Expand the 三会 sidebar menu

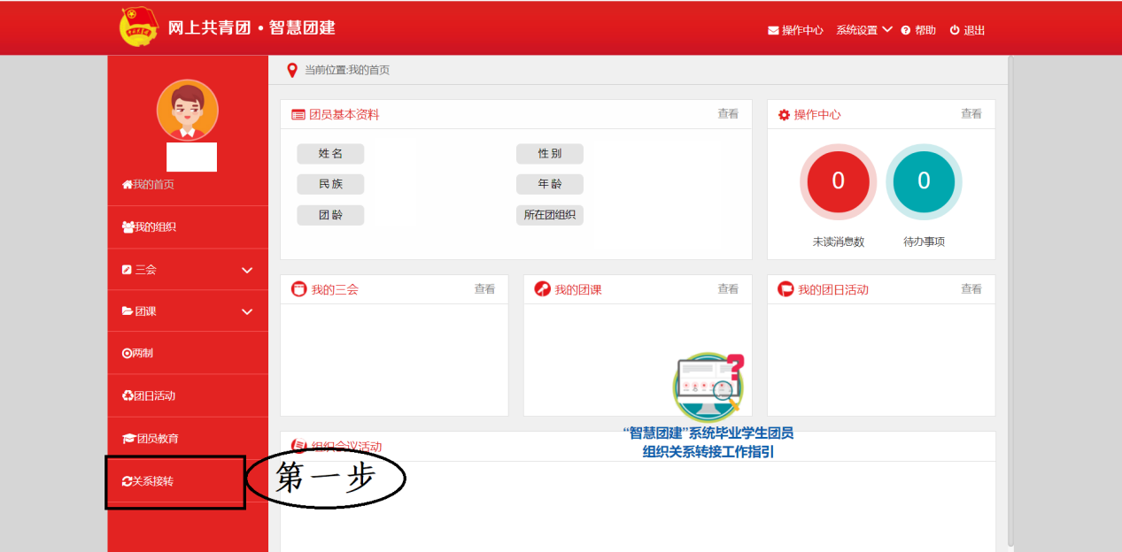click(x=188, y=270)
